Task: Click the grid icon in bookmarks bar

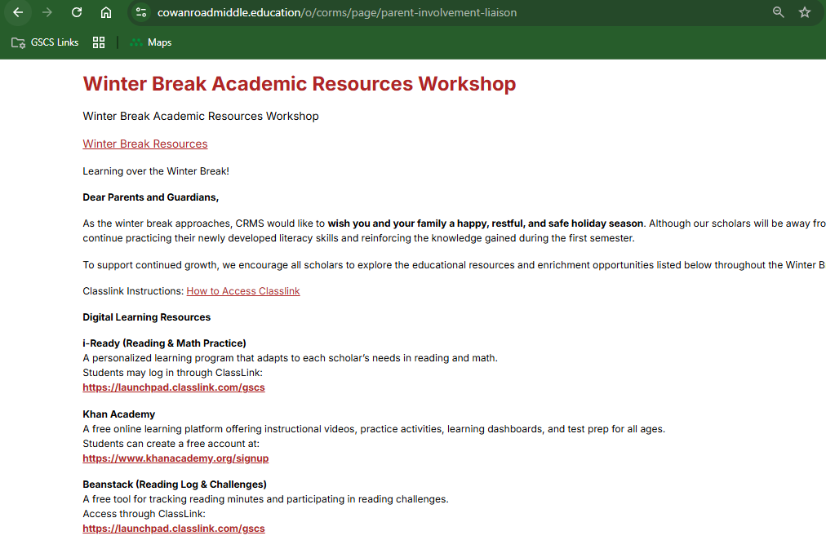Action: coord(99,42)
